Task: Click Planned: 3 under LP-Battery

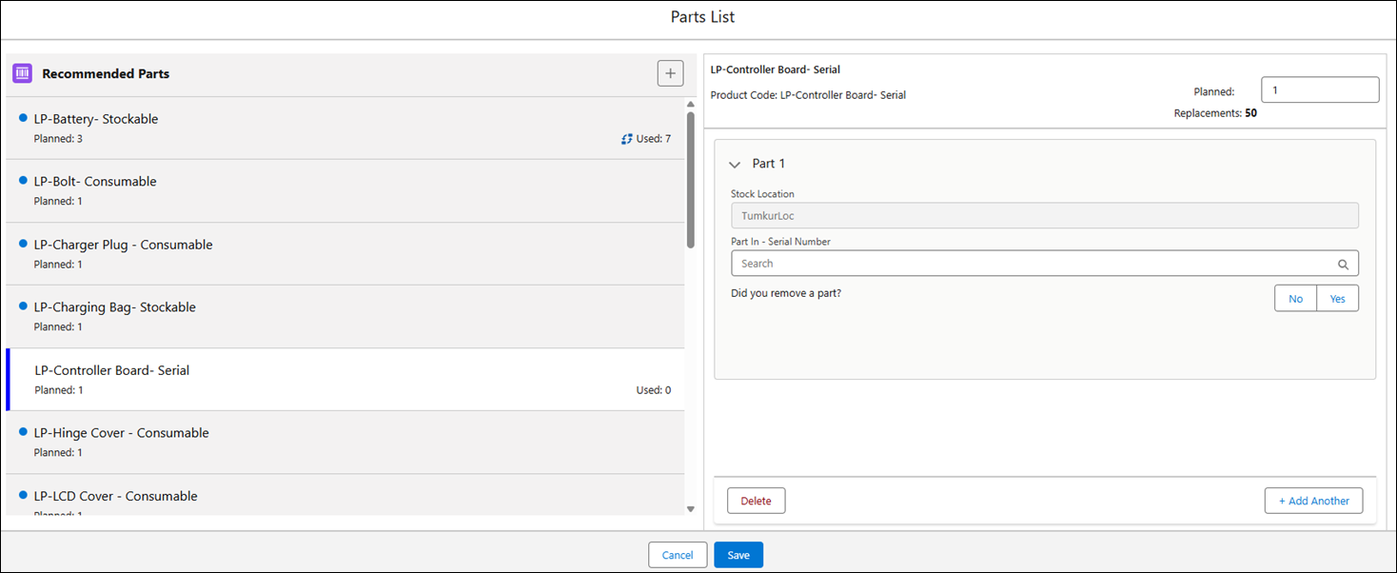Action: click(x=58, y=139)
